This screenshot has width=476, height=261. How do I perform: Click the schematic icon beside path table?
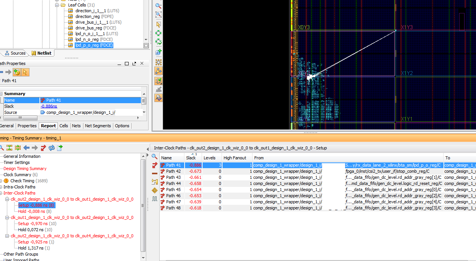(x=155, y=182)
